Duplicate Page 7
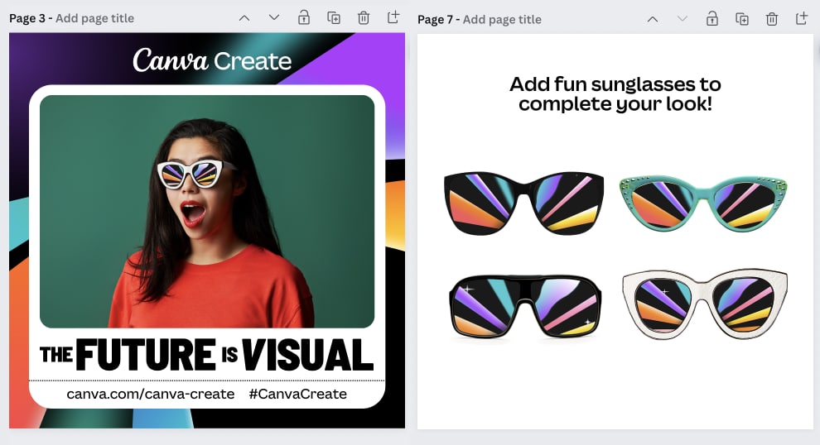 coord(741,19)
